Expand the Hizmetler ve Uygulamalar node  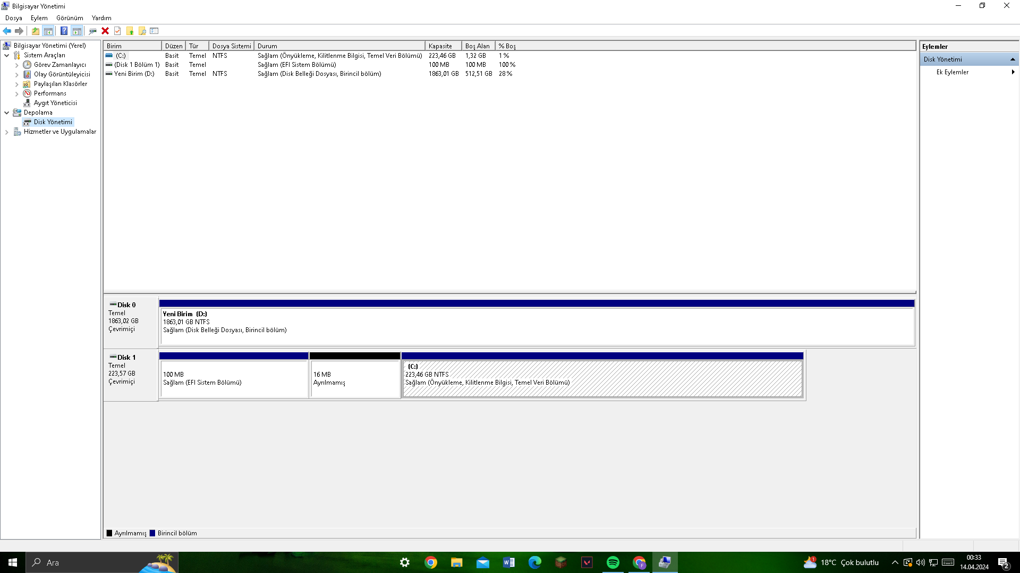(x=6, y=132)
